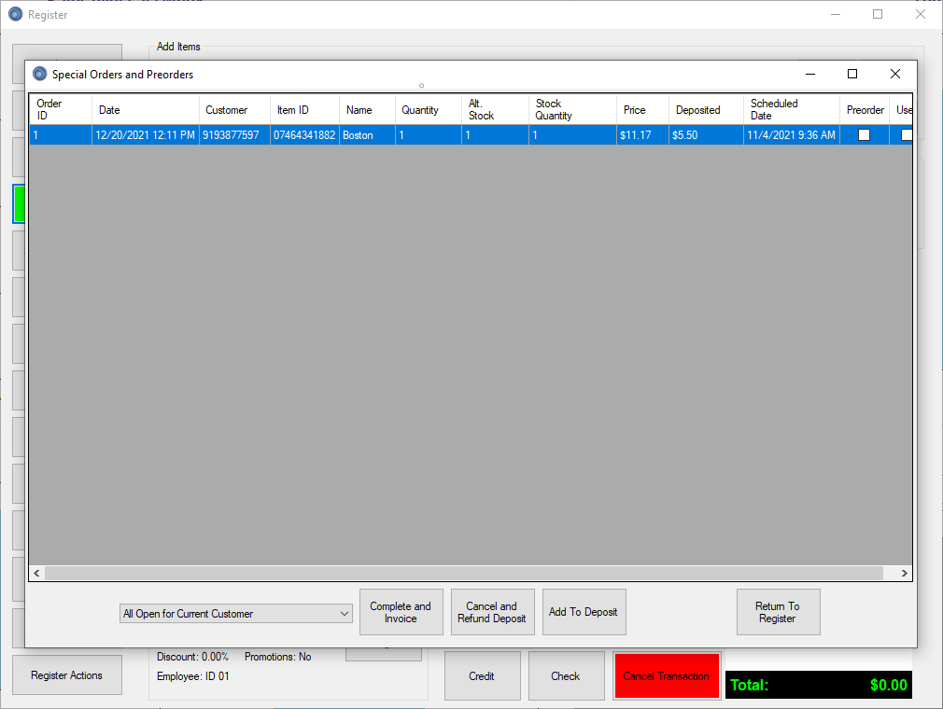Click the Return To Register button

click(x=778, y=612)
